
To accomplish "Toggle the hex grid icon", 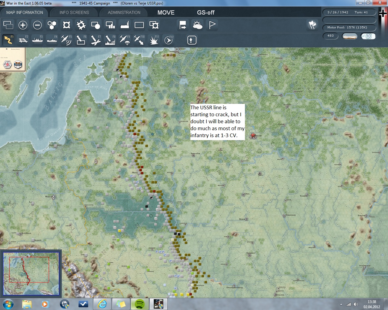I will point(52,25).
